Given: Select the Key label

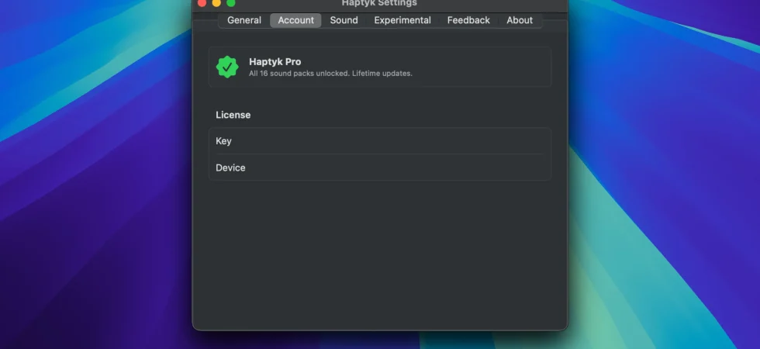Looking at the screenshot, I should 223,141.
